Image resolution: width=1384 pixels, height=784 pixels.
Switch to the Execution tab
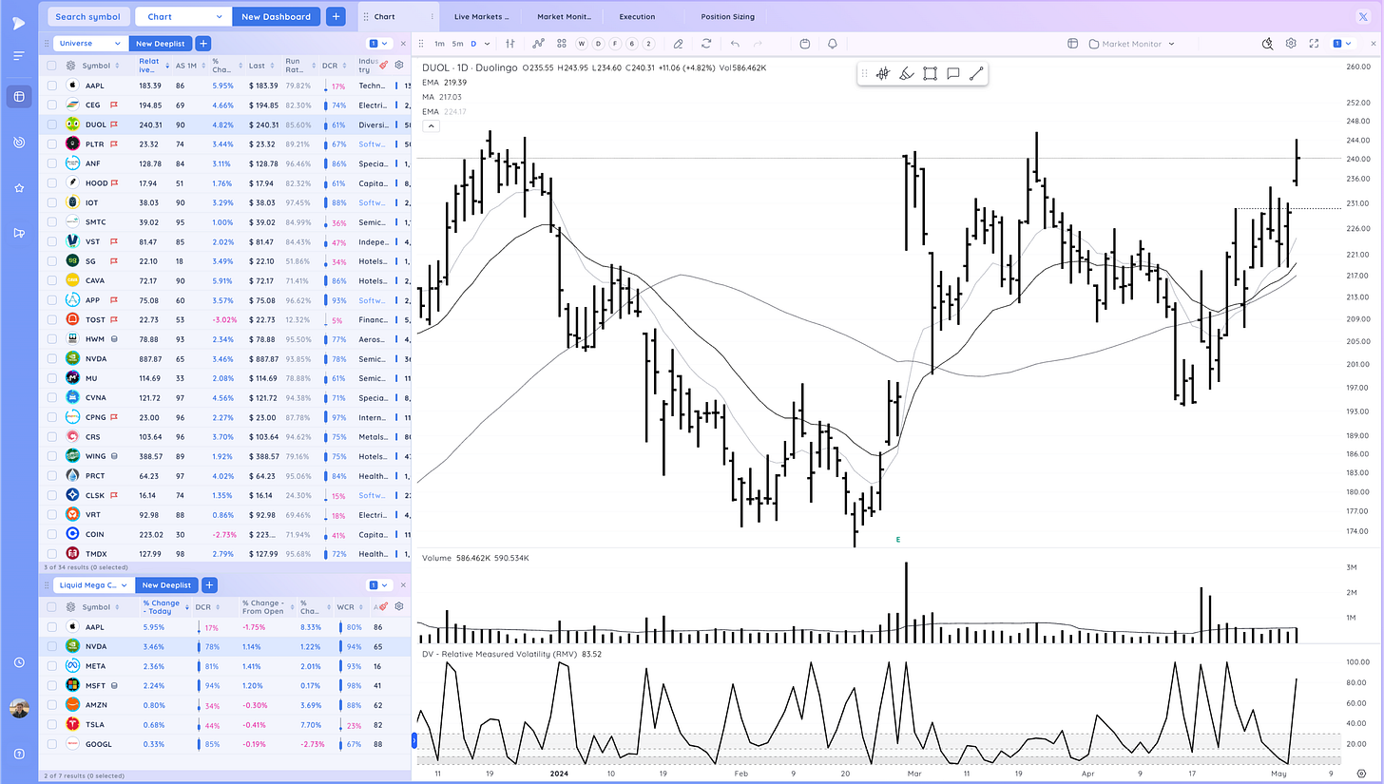[636, 17]
